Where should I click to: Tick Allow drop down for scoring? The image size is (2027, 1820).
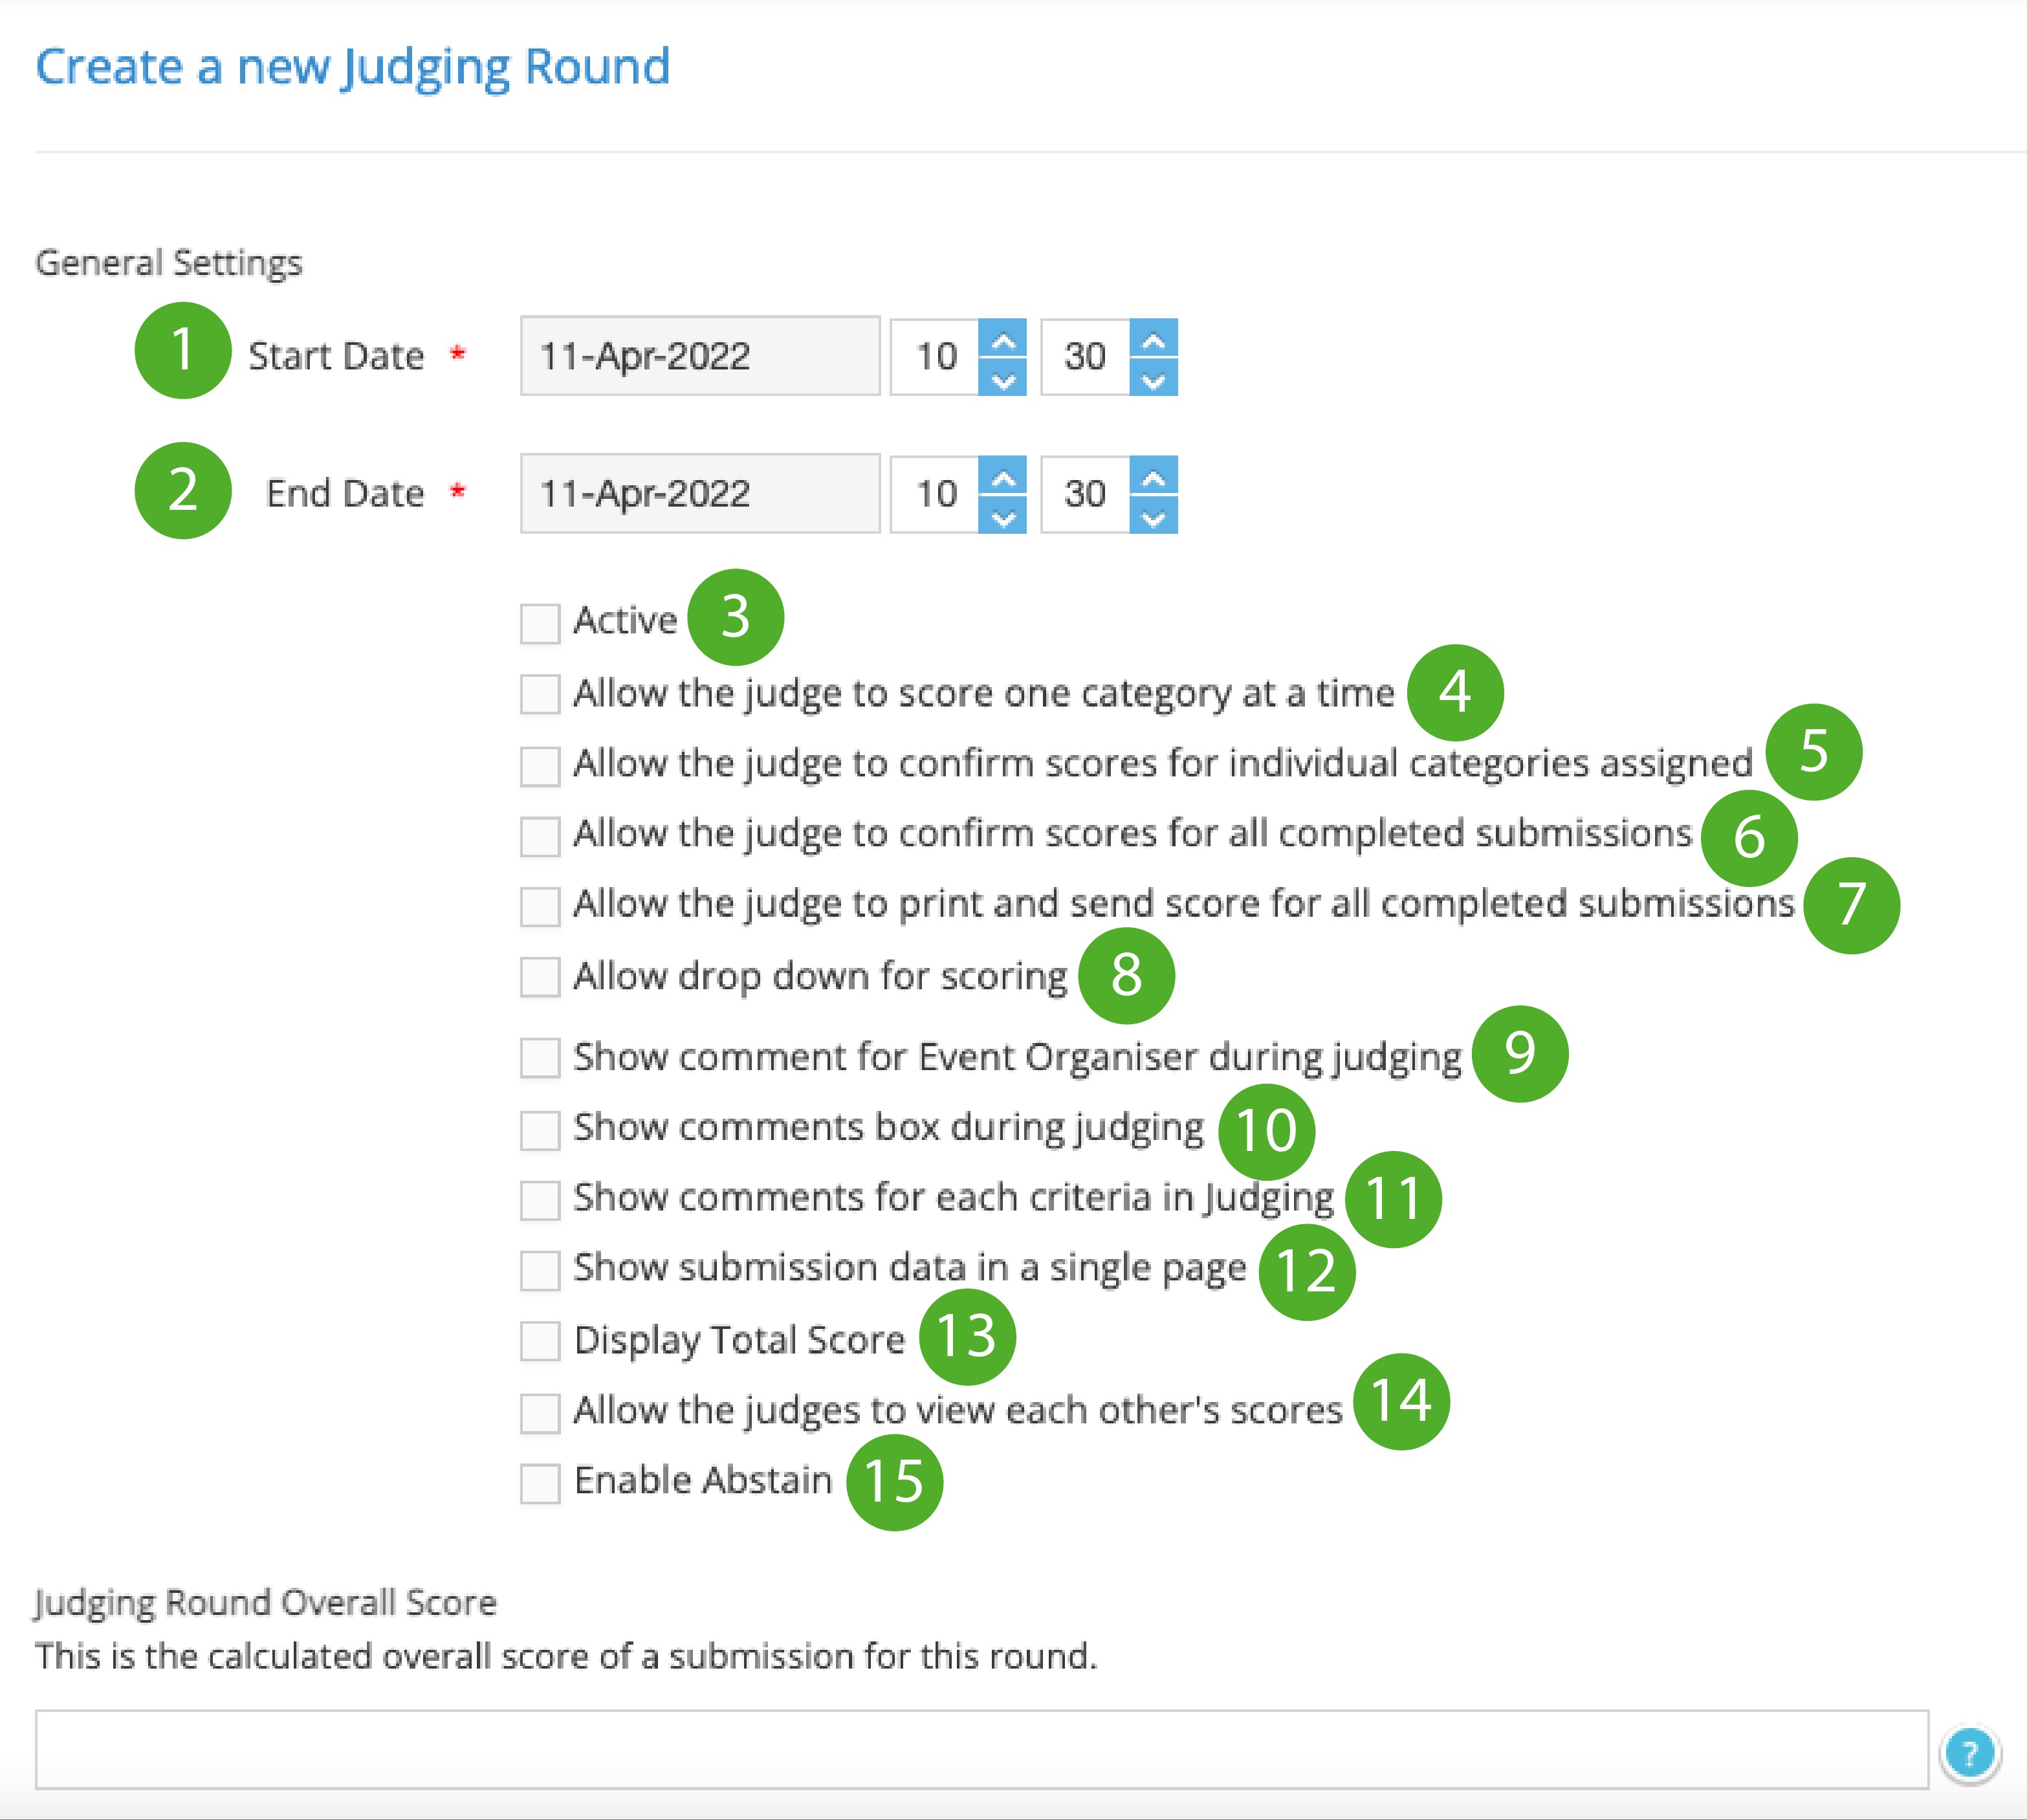pyautogui.click(x=540, y=977)
